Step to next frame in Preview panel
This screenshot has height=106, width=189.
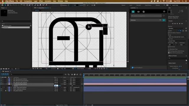pos(180,24)
